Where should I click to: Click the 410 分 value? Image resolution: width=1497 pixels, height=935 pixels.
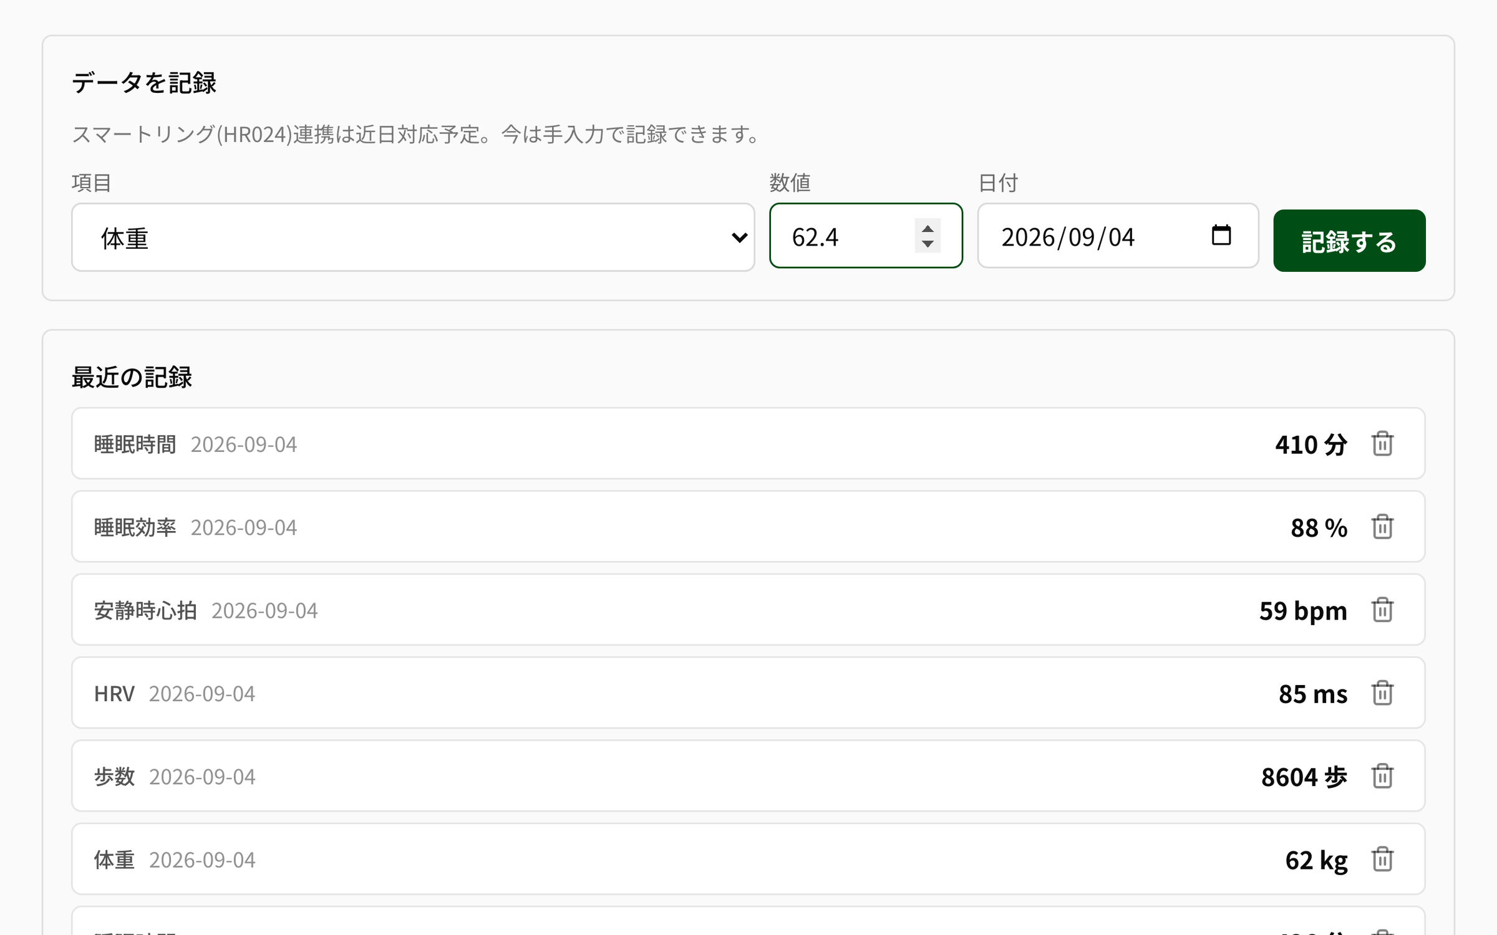click(x=1311, y=444)
